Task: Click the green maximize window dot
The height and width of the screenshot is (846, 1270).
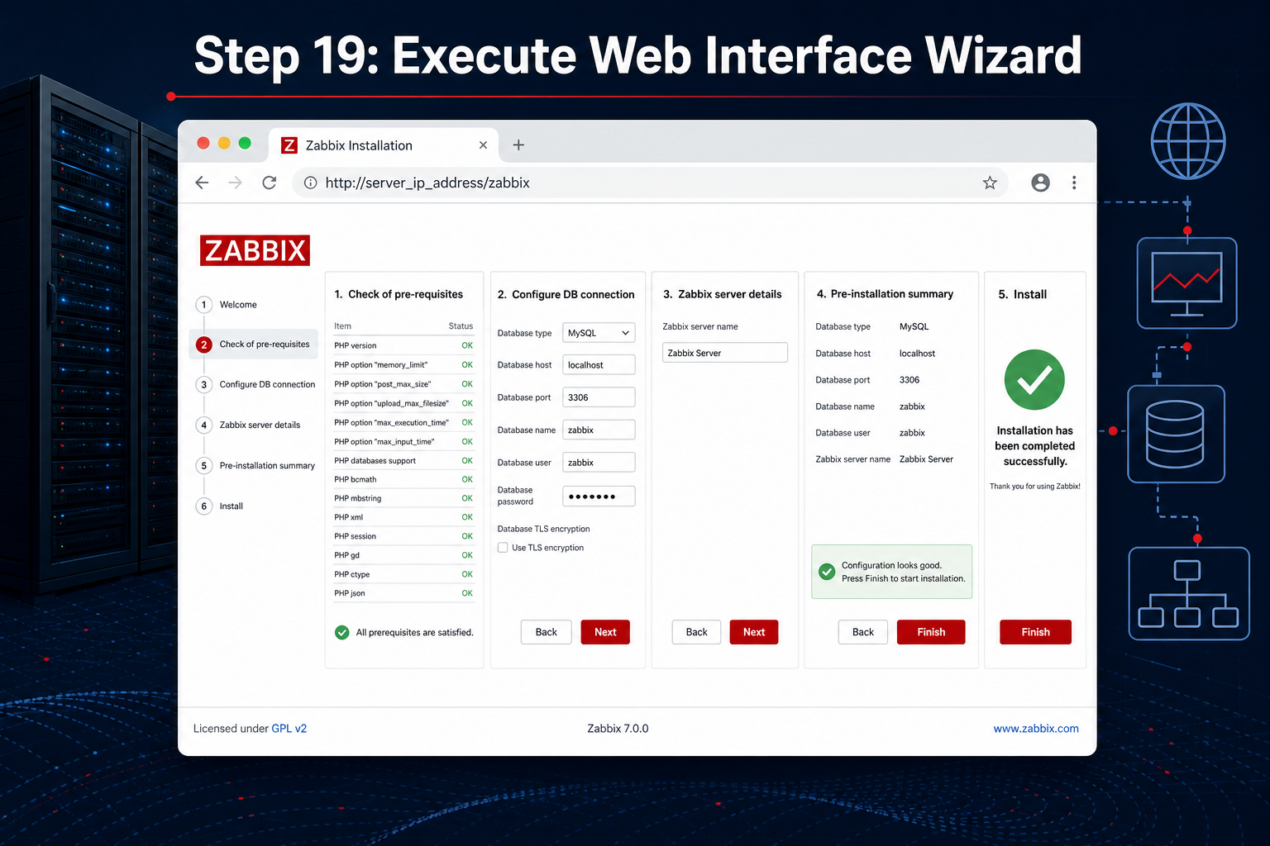Action: click(245, 143)
